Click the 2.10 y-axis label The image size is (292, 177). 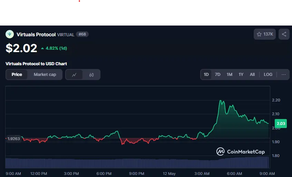tap(276, 114)
